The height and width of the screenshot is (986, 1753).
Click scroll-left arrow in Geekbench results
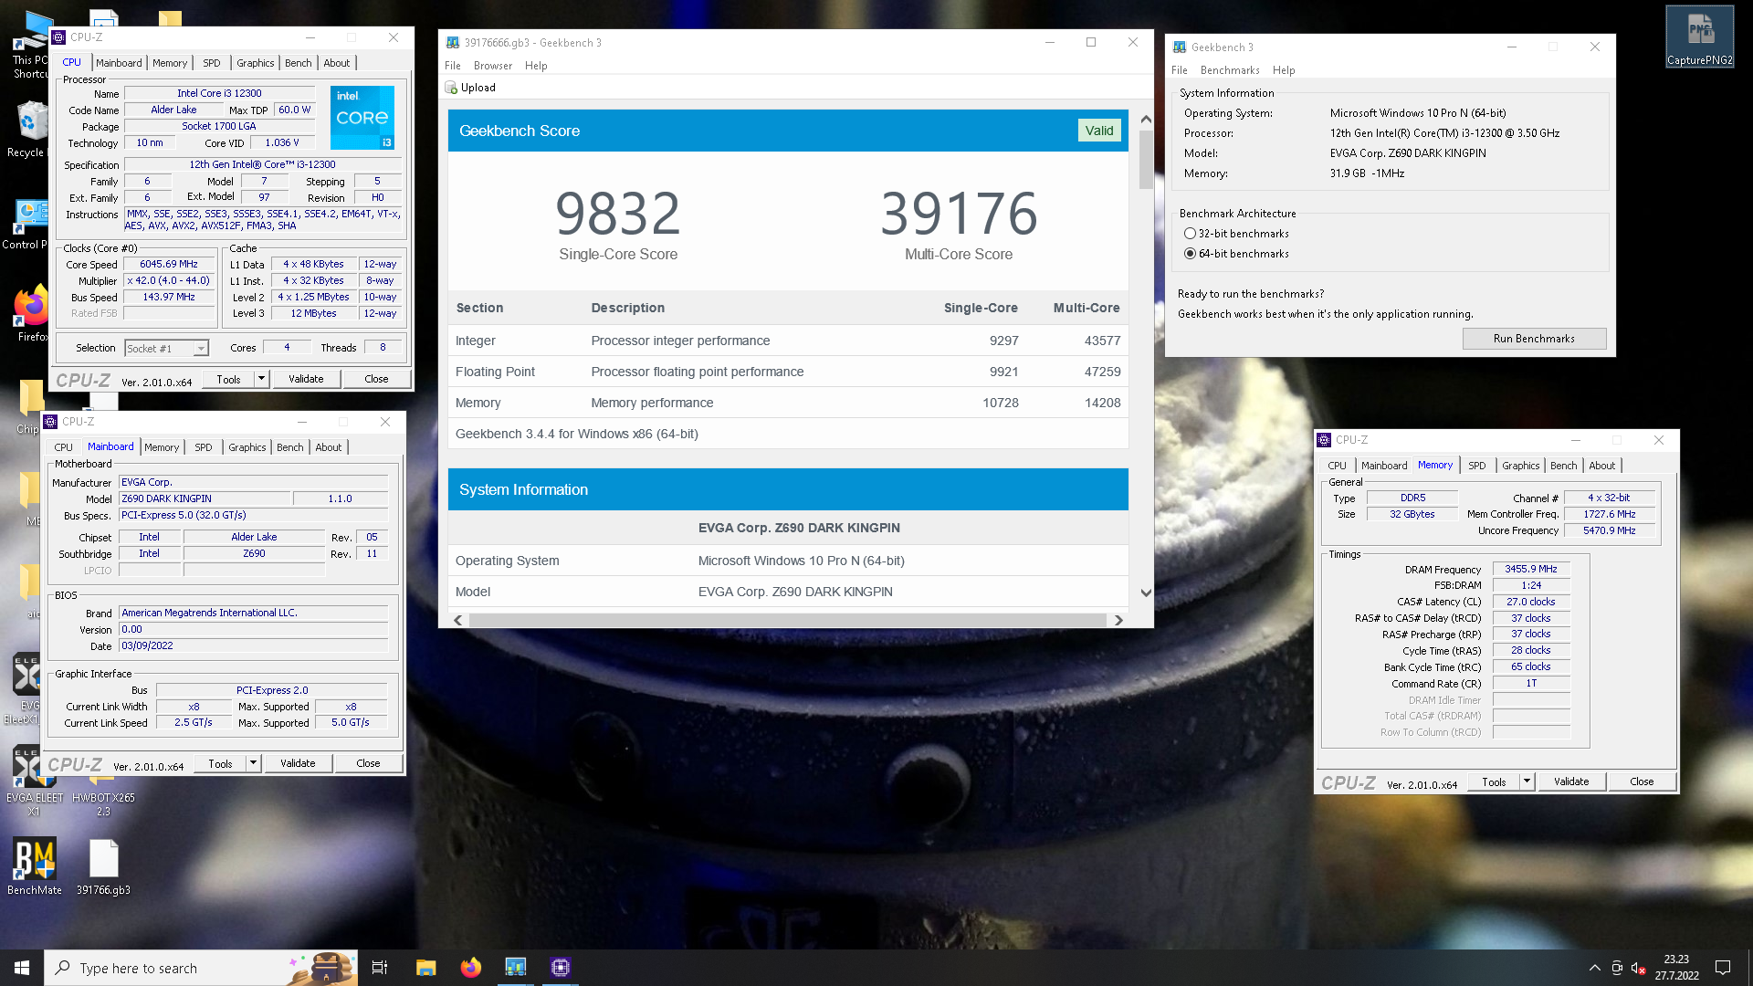point(458,620)
